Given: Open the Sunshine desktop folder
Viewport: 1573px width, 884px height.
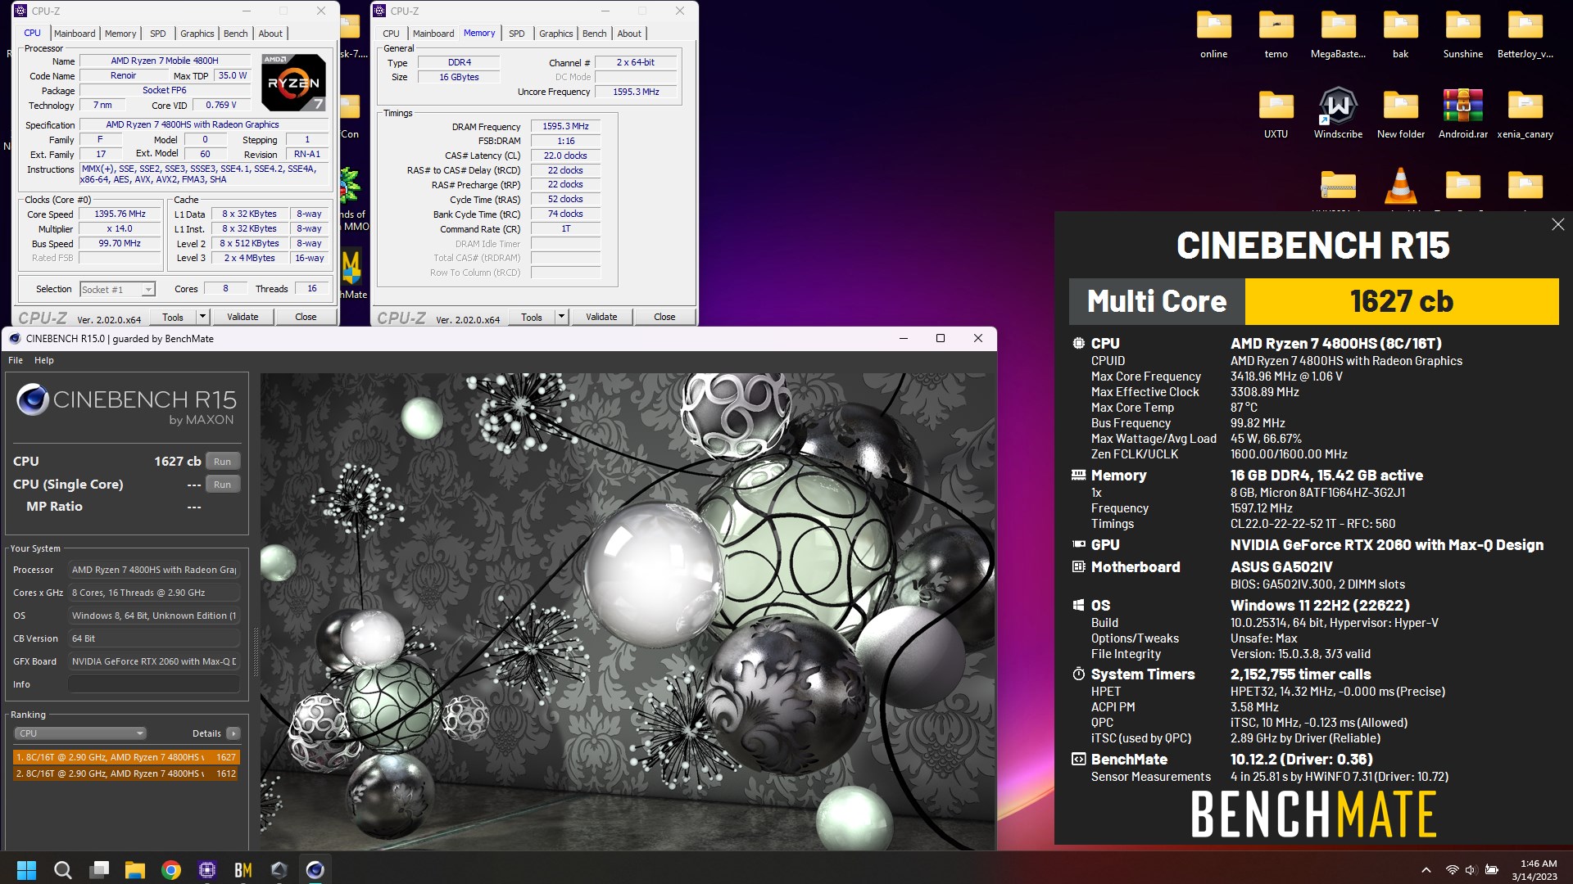Looking at the screenshot, I should [1462, 34].
